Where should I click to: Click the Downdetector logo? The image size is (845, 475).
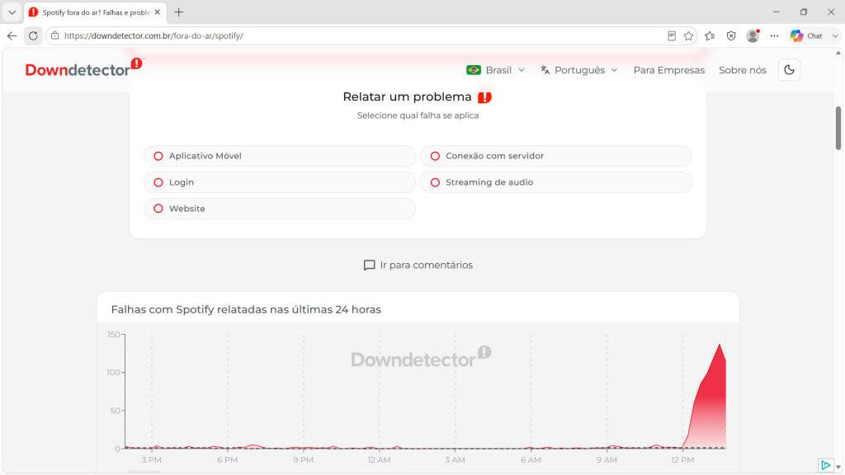83,69
